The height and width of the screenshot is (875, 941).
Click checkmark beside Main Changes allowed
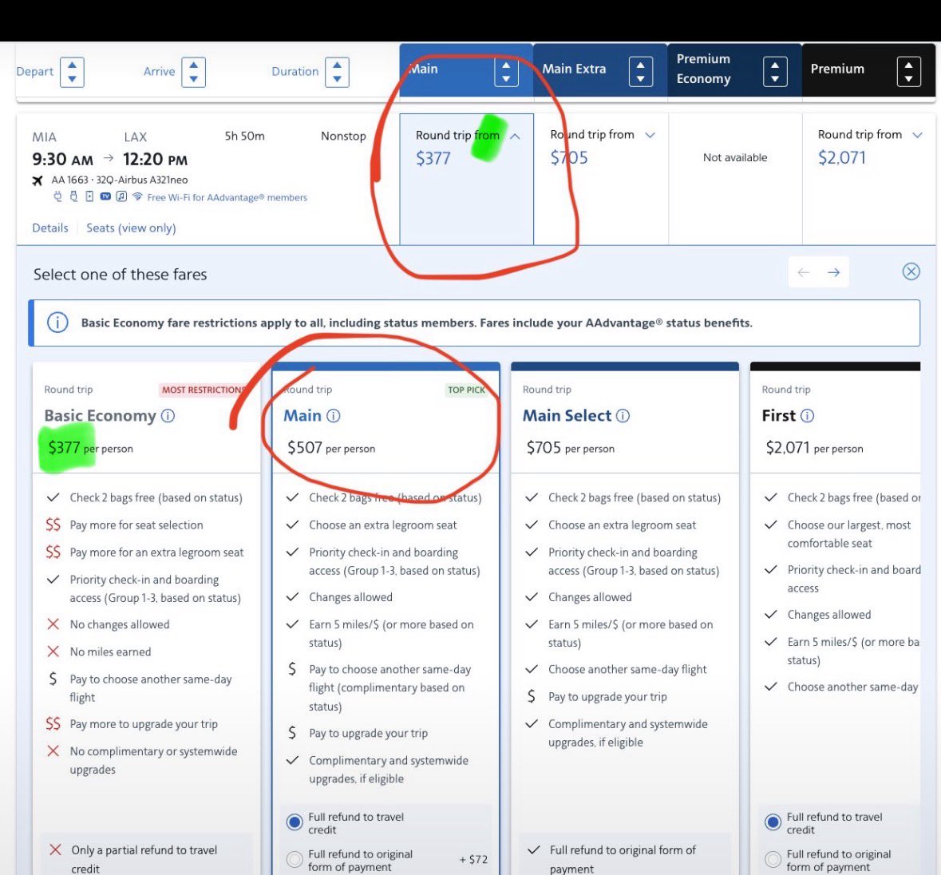click(292, 597)
